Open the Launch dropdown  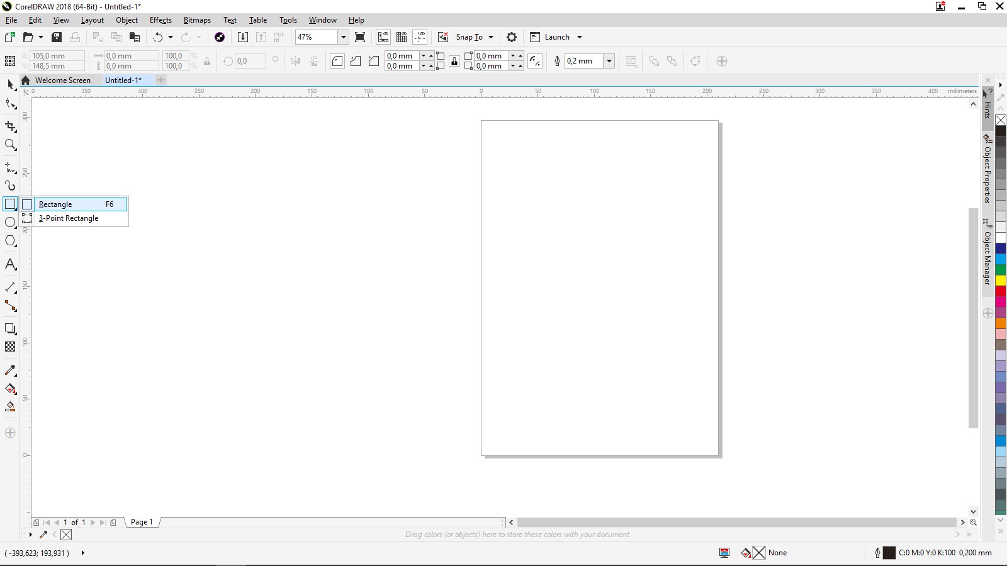[579, 37]
